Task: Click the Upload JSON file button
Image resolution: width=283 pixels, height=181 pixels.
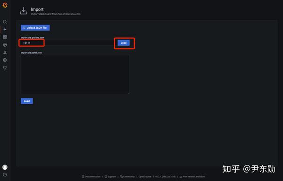Action: [x=35, y=28]
